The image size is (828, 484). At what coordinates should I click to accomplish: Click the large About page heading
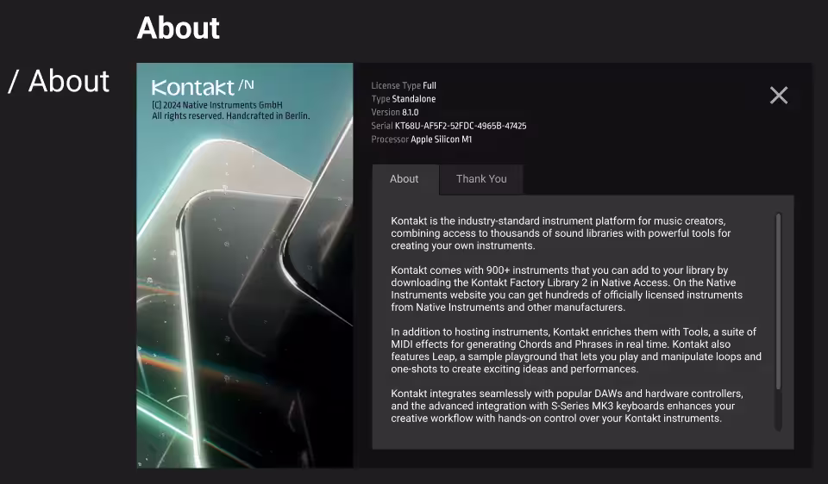click(x=178, y=28)
